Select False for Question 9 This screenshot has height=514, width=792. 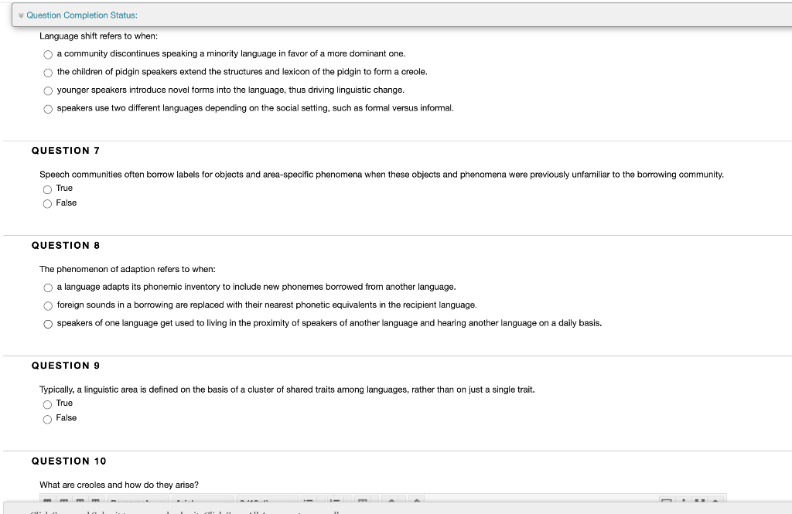tap(47, 418)
